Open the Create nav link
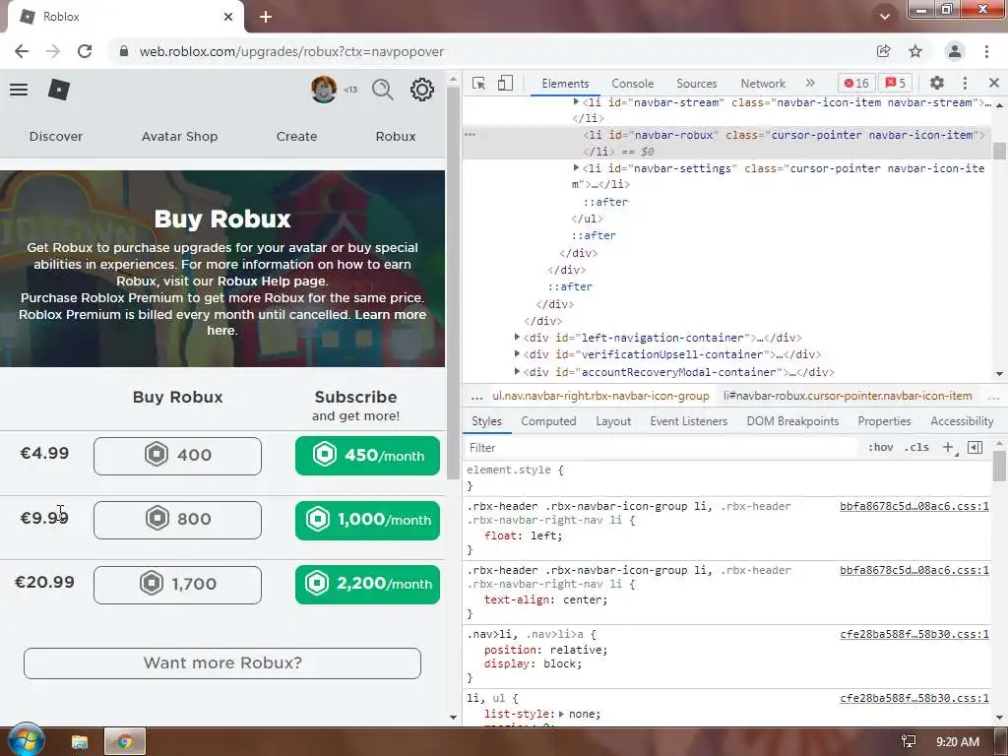This screenshot has height=756, width=1008. coord(296,136)
